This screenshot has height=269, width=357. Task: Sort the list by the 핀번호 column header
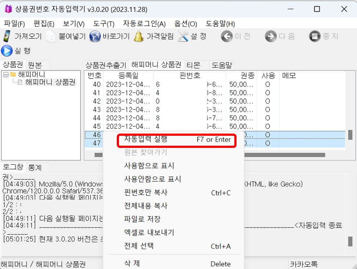(190, 75)
